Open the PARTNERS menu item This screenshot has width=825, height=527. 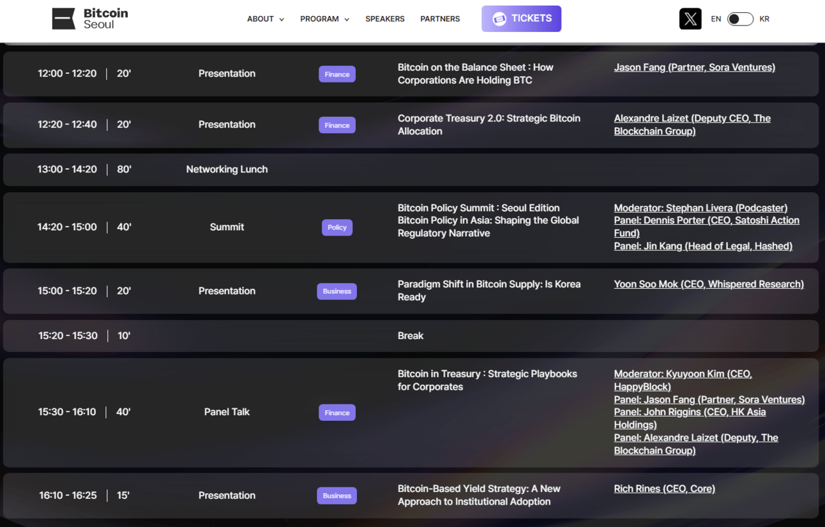[440, 19]
